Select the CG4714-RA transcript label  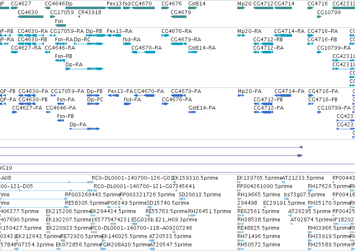[290, 31]
